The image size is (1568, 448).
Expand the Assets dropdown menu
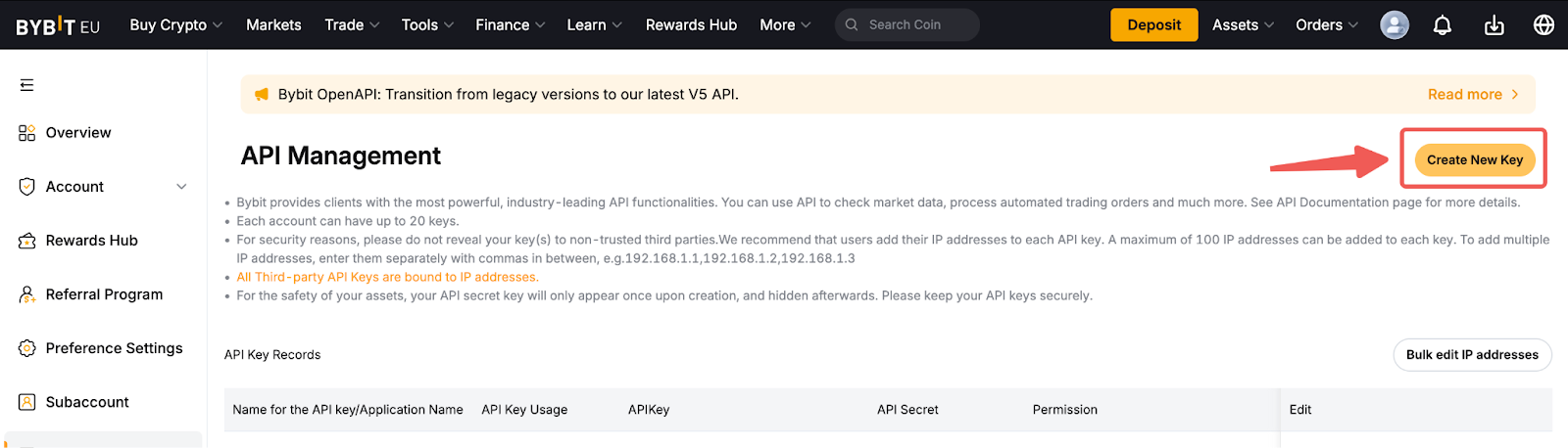tap(1242, 25)
